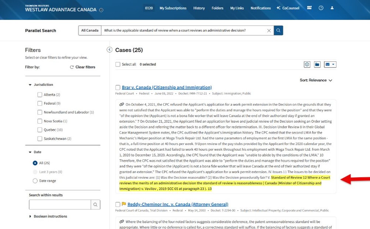Image resolution: width=370 pixels, height=229 pixels.
Task: Submit the search within results magnifier
Action: [x=95, y=205]
